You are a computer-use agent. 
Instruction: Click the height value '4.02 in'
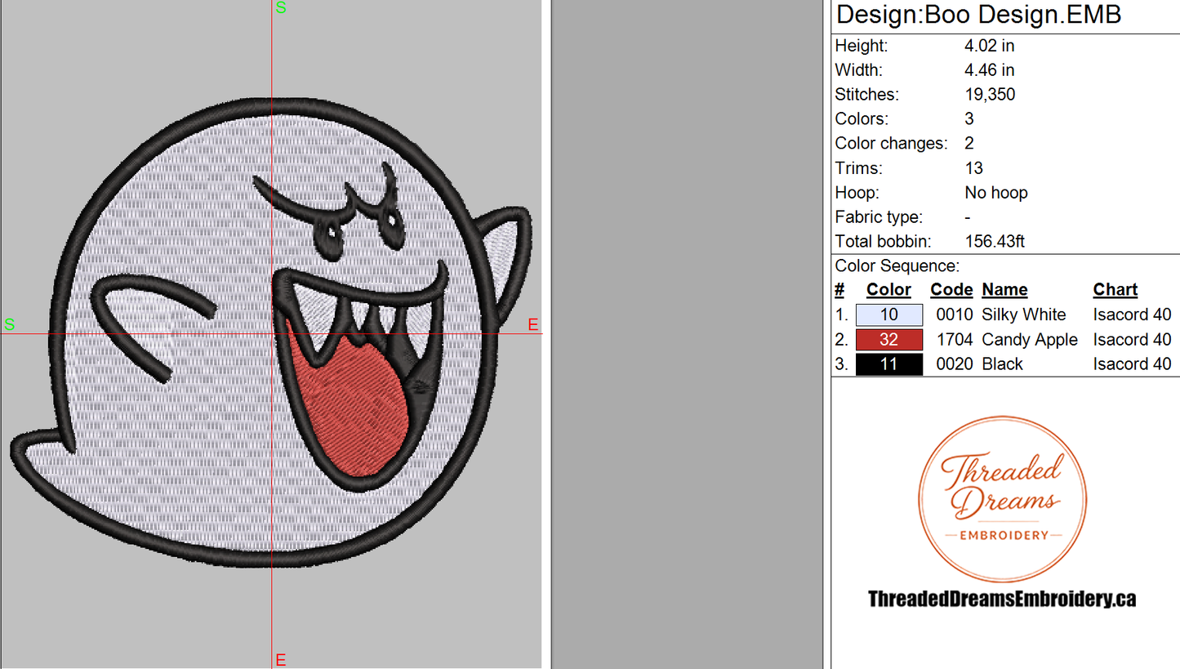[x=990, y=46]
